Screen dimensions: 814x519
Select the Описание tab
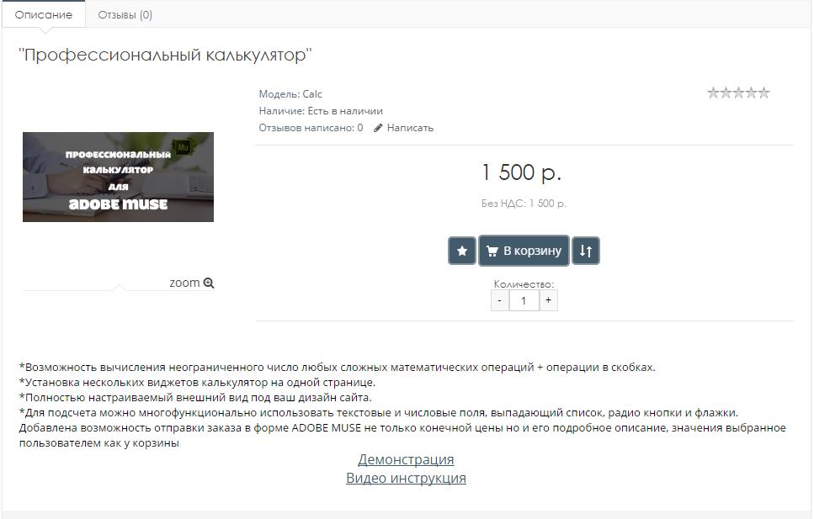pyautogui.click(x=44, y=14)
